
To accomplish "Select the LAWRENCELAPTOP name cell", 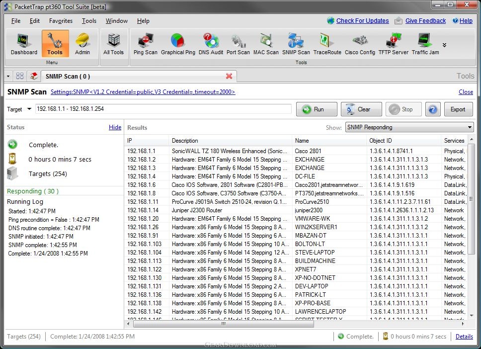I will [321, 312].
